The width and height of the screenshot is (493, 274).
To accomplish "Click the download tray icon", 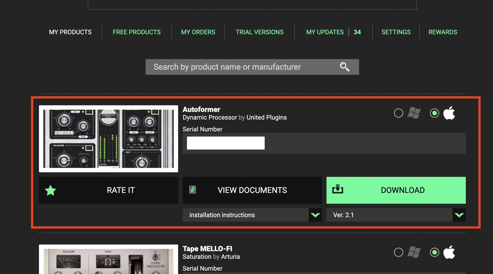I will [x=337, y=189].
